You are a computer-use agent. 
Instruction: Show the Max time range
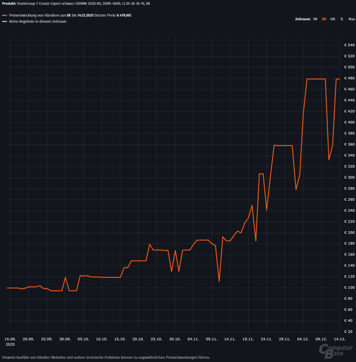click(x=351, y=19)
